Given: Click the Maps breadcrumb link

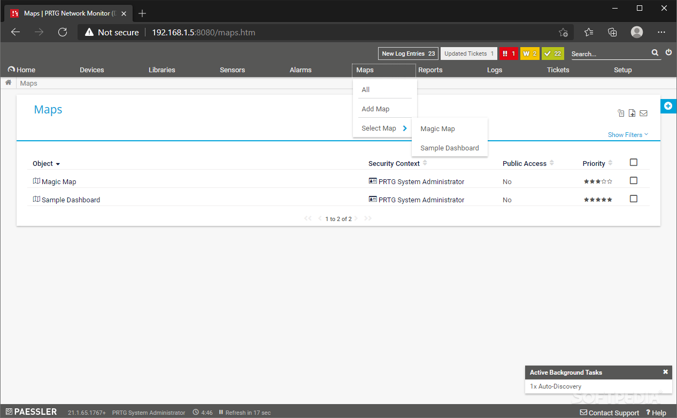Looking at the screenshot, I should point(29,83).
